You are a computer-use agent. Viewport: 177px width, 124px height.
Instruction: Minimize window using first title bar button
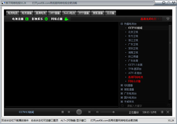tap(163, 3)
